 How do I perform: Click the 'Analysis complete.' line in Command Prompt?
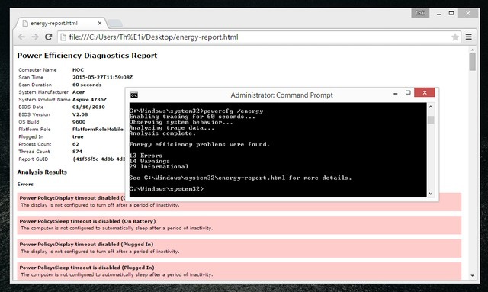click(x=162, y=133)
